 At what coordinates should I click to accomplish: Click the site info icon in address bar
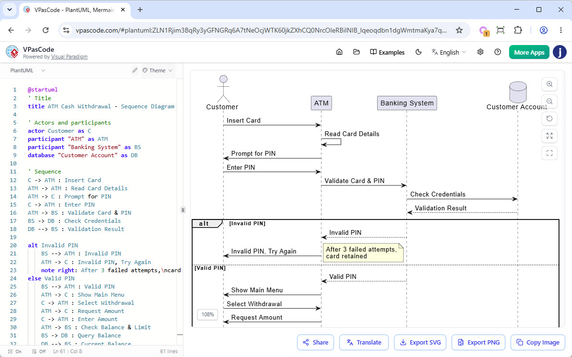point(66,30)
